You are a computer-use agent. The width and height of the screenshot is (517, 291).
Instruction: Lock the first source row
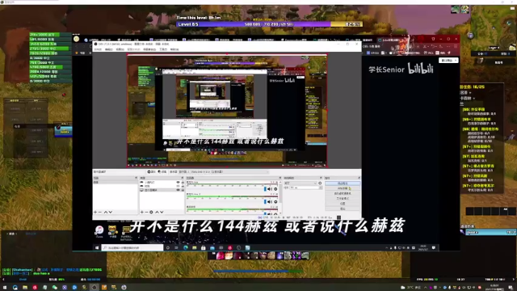coord(183,182)
